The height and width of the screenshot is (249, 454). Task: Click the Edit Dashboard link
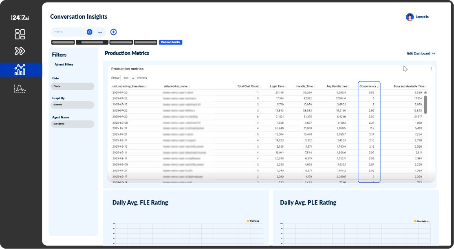click(x=418, y=53)
